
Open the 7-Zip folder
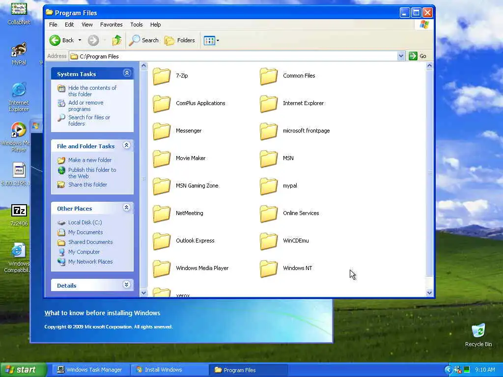click(x=170, y=76)
